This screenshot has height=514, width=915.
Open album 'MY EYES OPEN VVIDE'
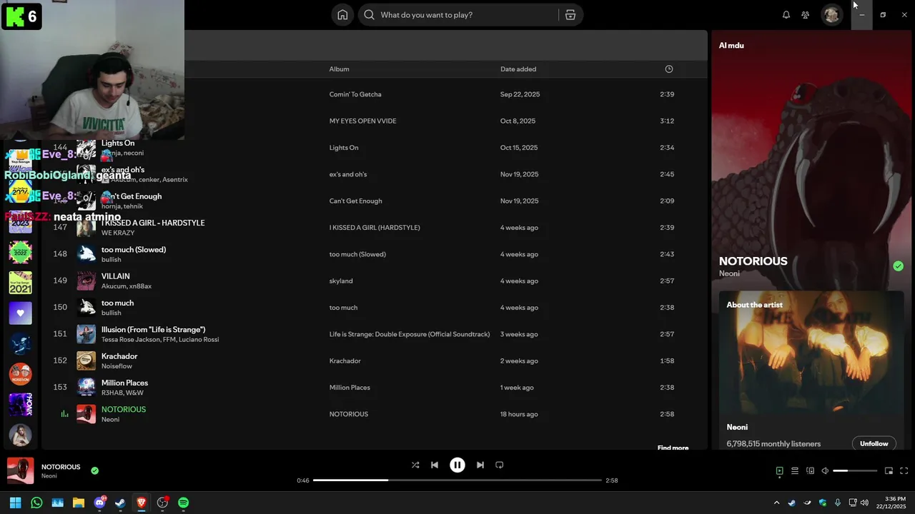tap(362, 121)
